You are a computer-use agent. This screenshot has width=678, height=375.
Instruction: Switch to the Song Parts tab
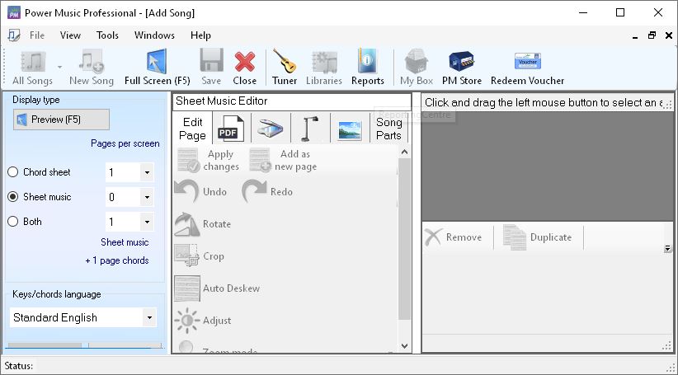(x=388, y=129)
